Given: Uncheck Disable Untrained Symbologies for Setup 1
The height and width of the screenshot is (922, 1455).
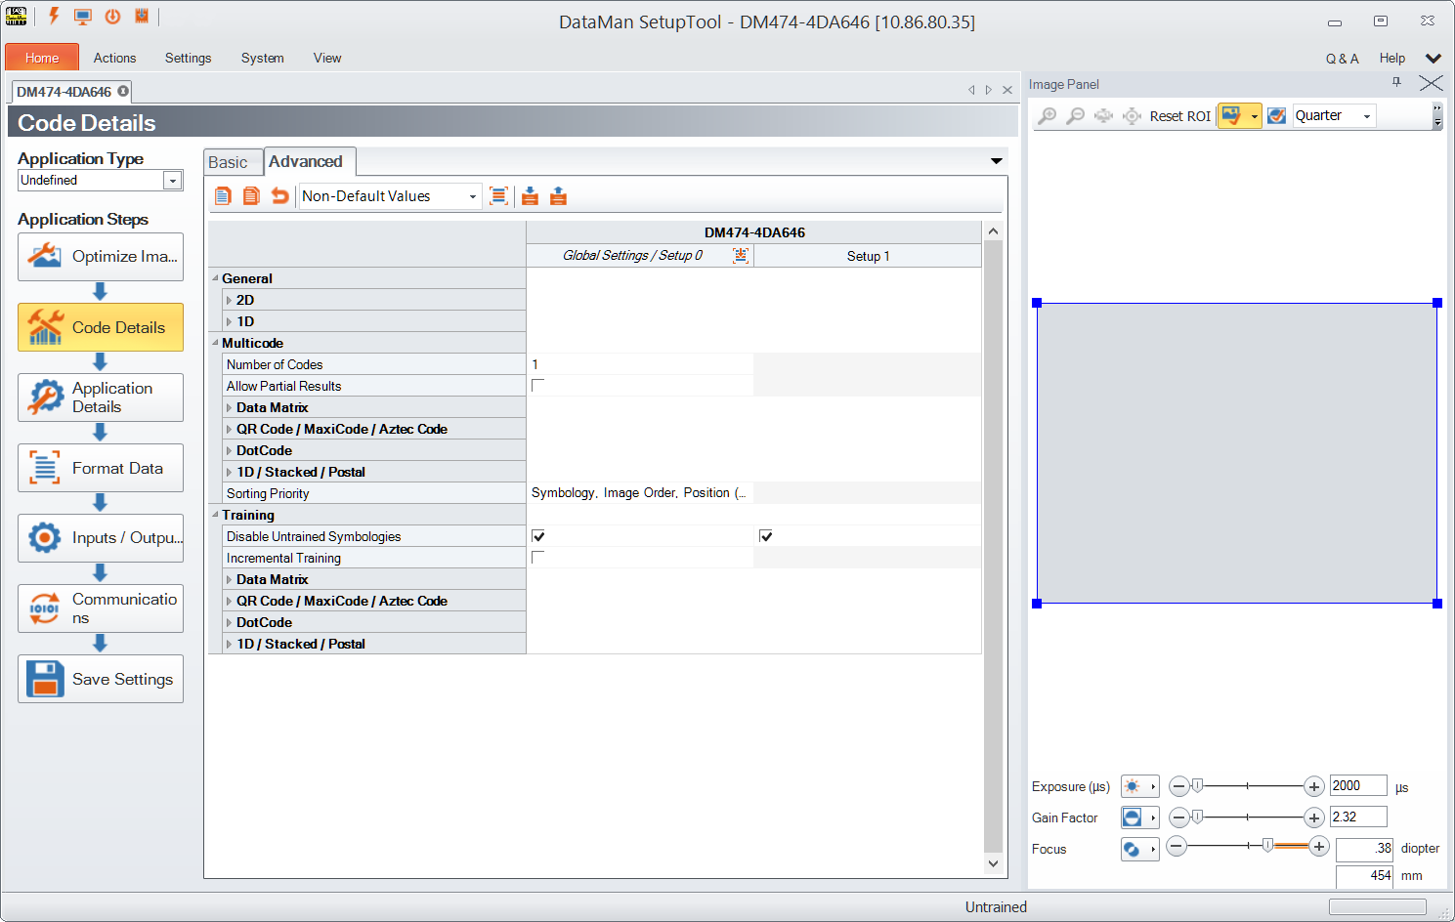Looking at the screenshot, I should click(766, 536).
